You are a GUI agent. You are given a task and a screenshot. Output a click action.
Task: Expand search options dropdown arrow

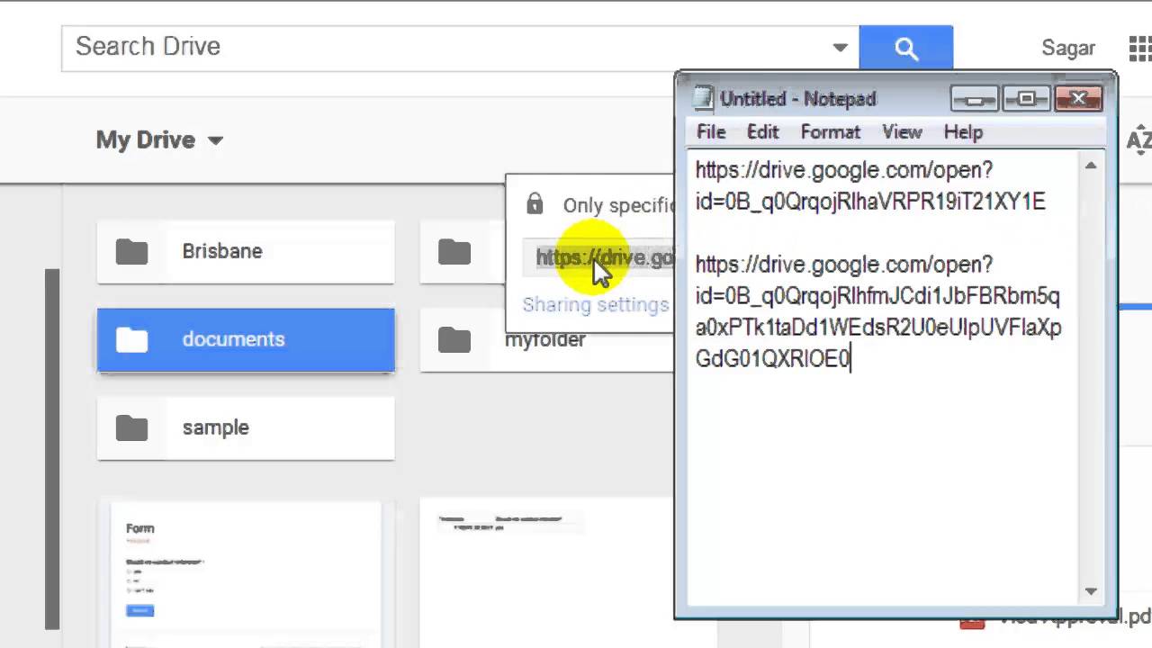tap(840, 48)
